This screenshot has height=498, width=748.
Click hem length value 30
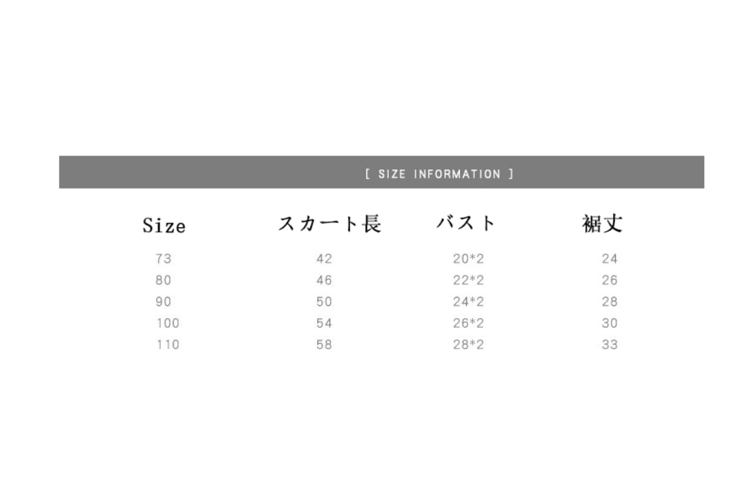click(x=610, y=323)
